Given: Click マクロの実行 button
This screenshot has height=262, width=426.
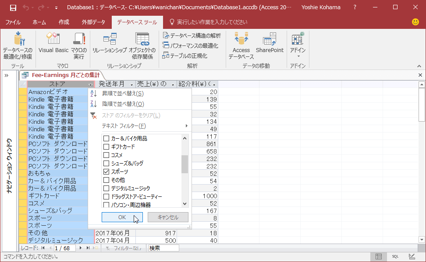Looking at the screenshot, I should tap(79, 45).
